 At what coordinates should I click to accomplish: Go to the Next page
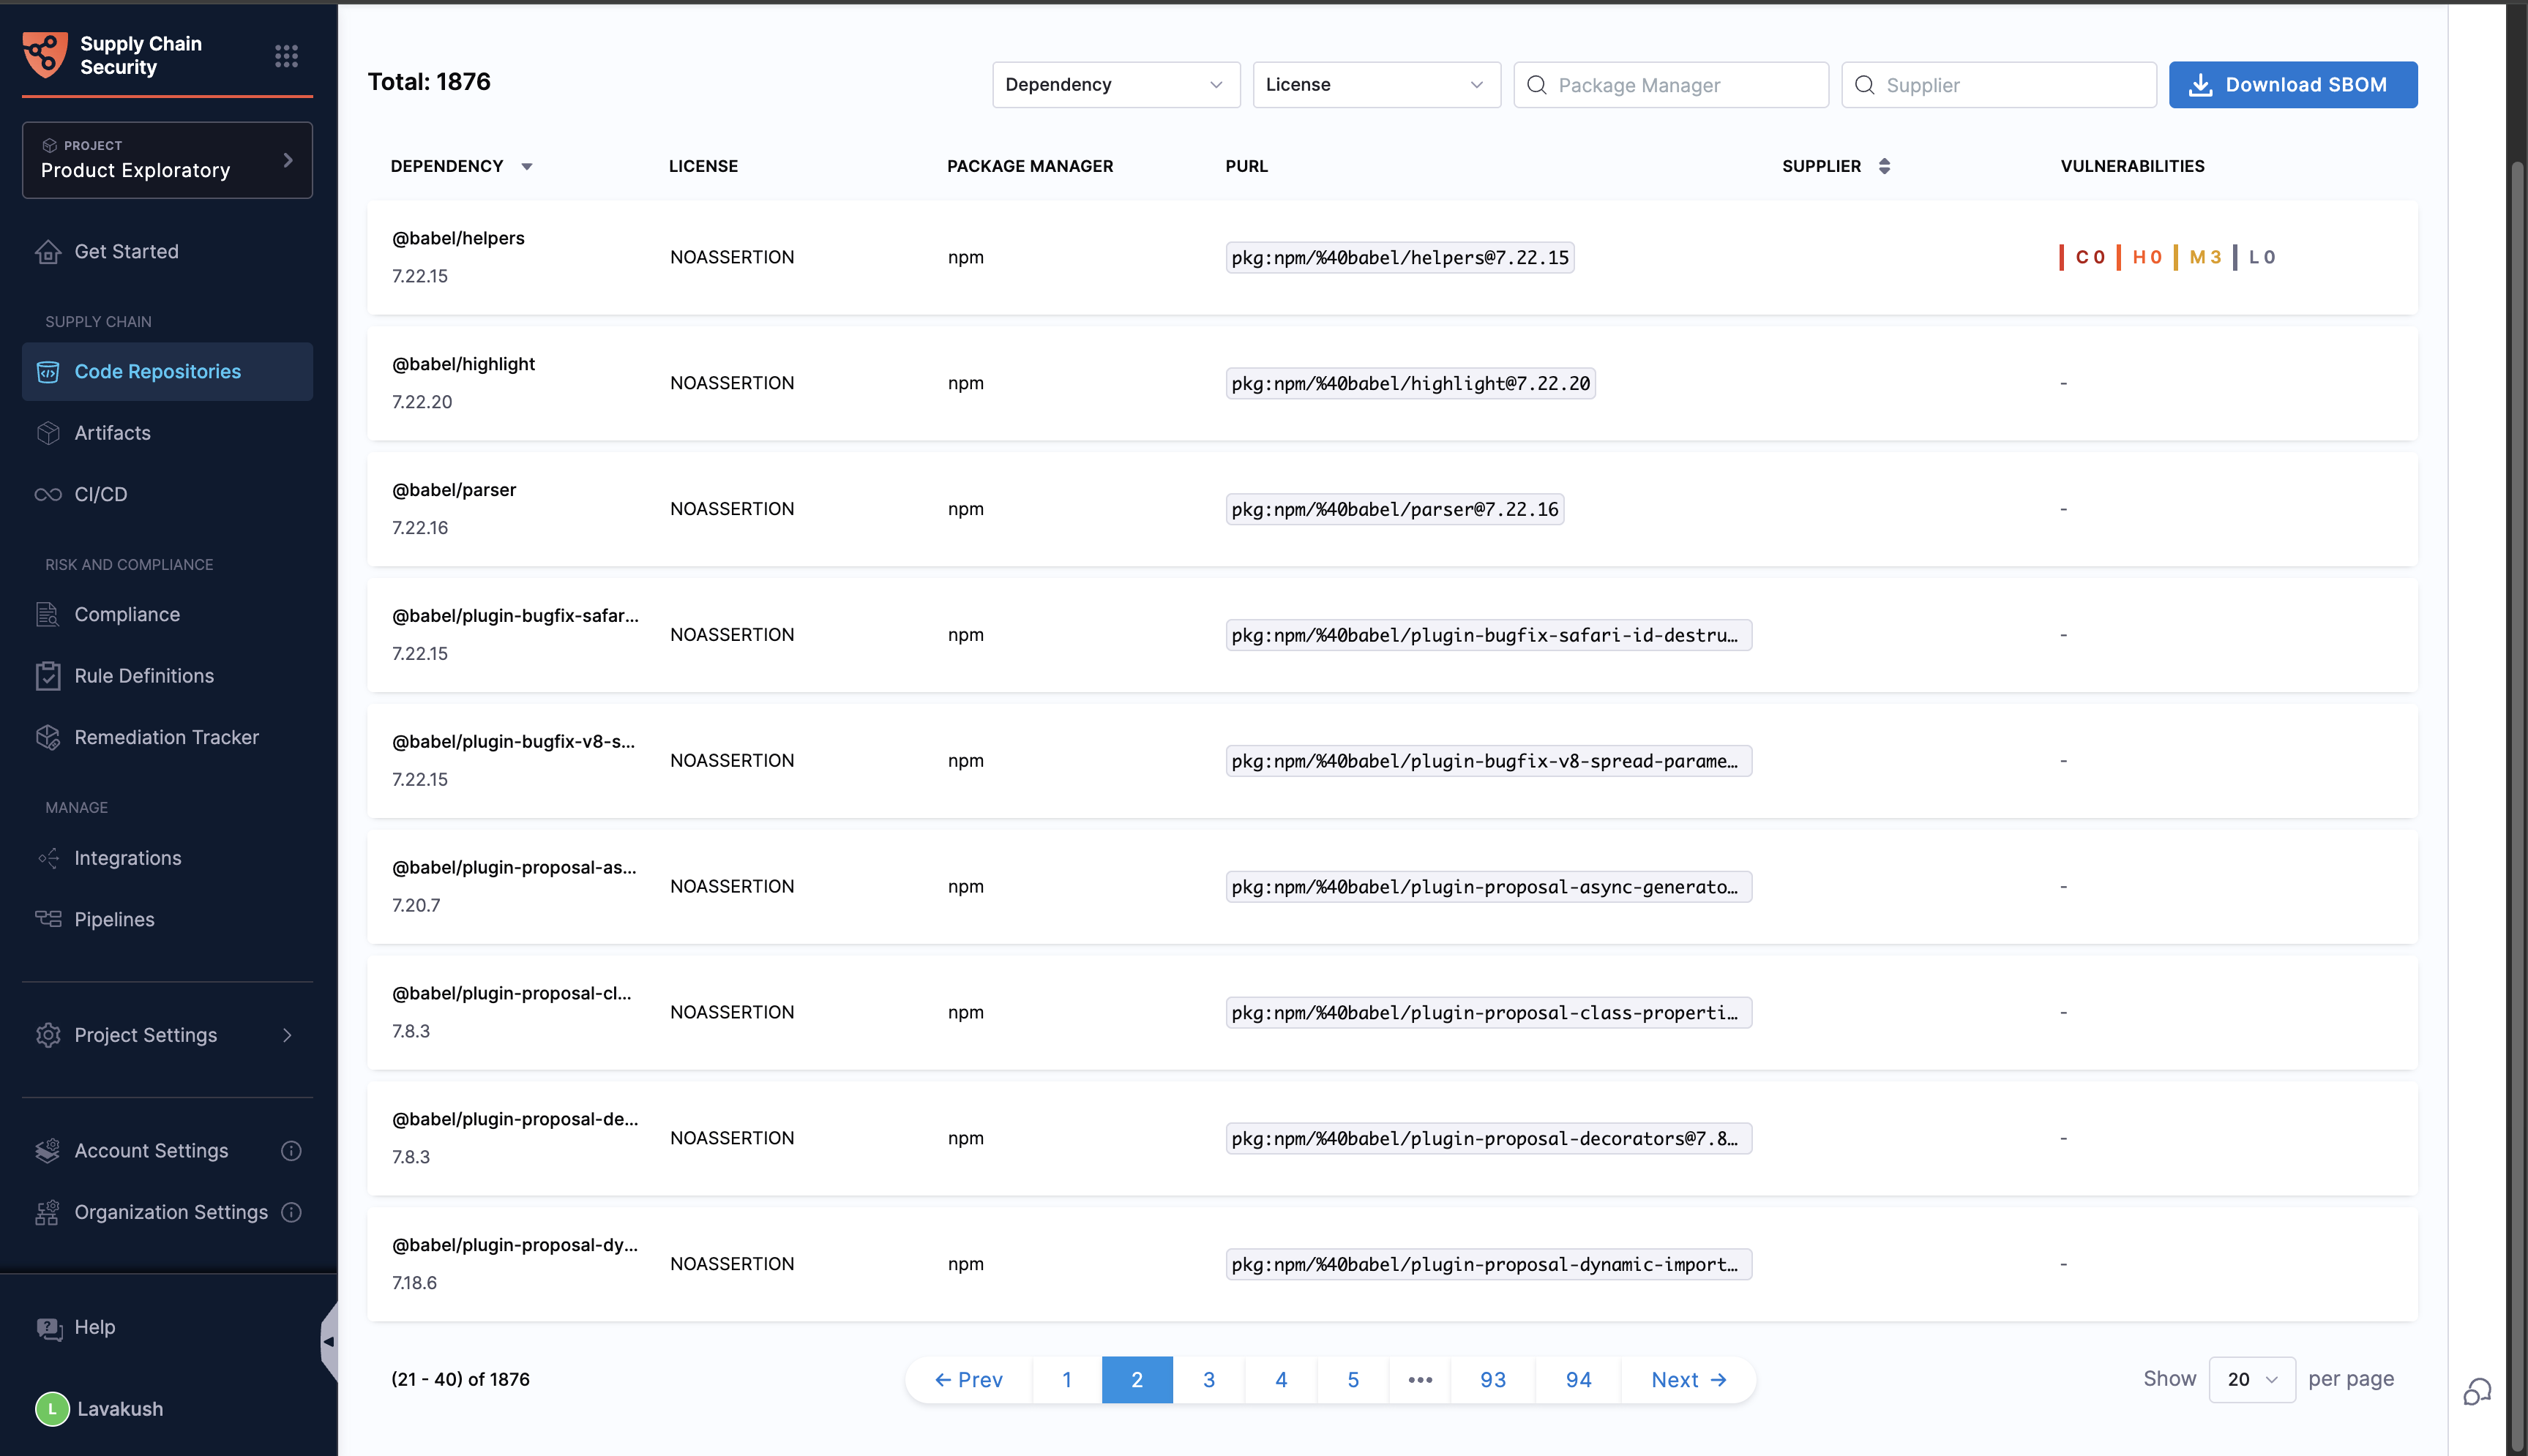(1688, 1380)
